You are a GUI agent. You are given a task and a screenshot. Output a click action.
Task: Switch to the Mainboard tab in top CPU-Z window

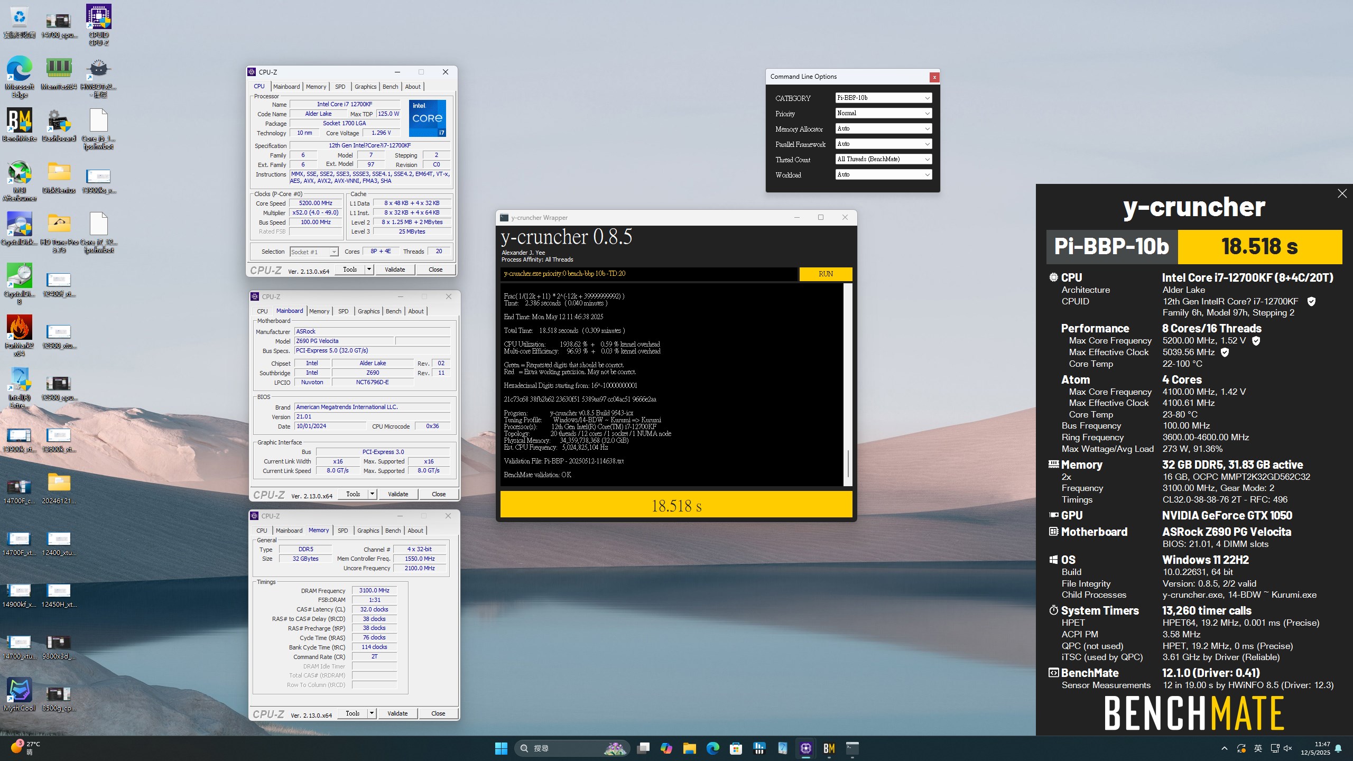click(286, 87)
